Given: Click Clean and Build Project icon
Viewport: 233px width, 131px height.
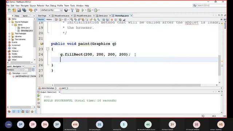Looking at the screenshot, I should click(x=78, y=10).
